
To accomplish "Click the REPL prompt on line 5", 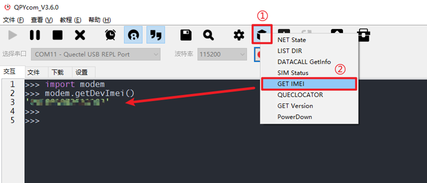I will coord(32,120).
